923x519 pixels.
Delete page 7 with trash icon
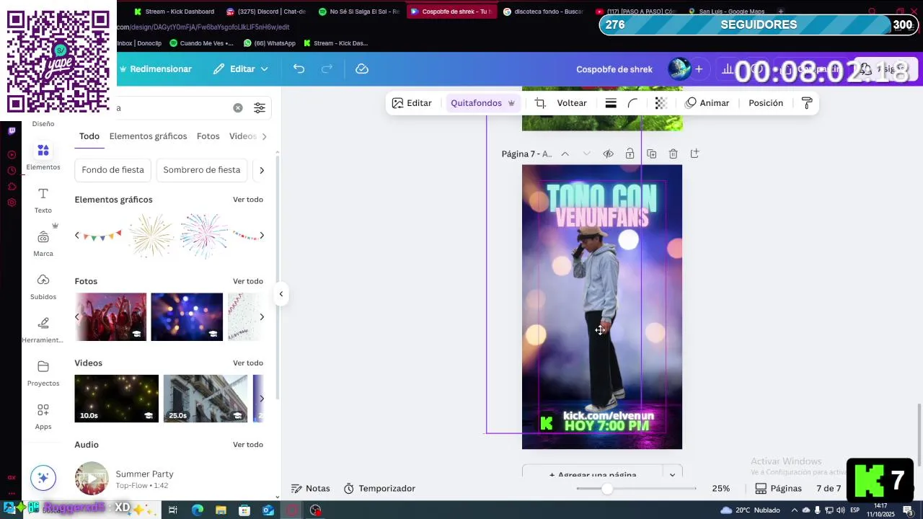click(673, 154)
